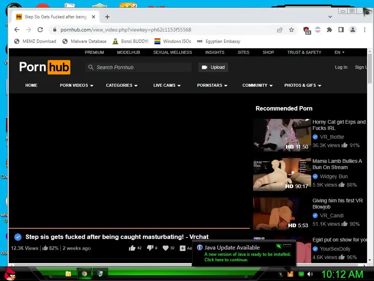Image resolution: width=374 pixels, height=281 pixels.
Task: Open TRUST & SAFETY in the top bar
Action: coord(304,52)
